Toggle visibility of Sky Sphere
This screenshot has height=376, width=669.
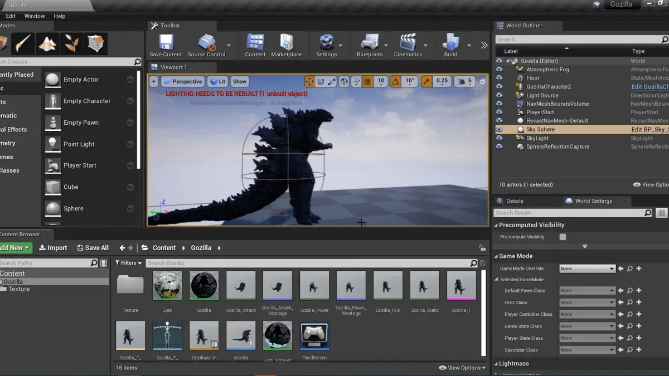pyautogui.click(x=499, y=129)
